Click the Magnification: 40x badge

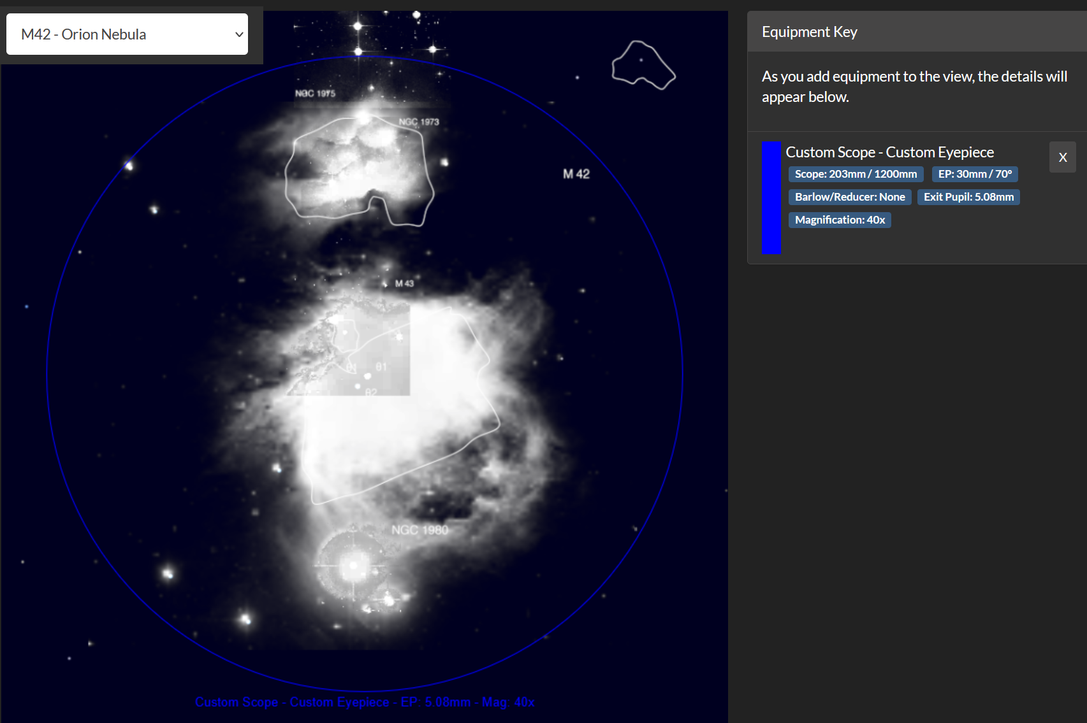coord(840,220)
